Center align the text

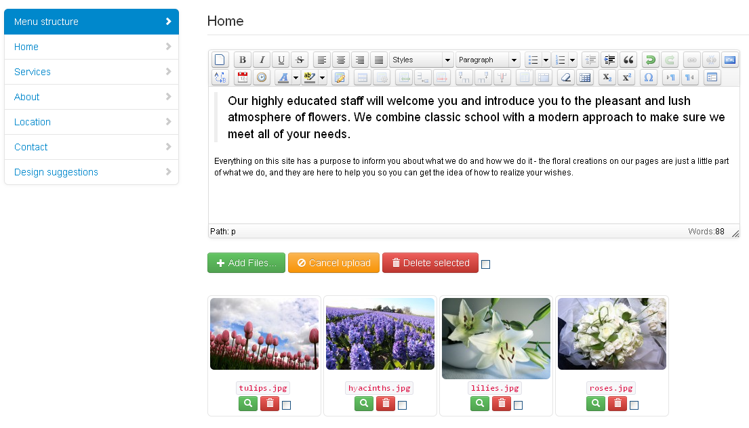coord(341,60)
